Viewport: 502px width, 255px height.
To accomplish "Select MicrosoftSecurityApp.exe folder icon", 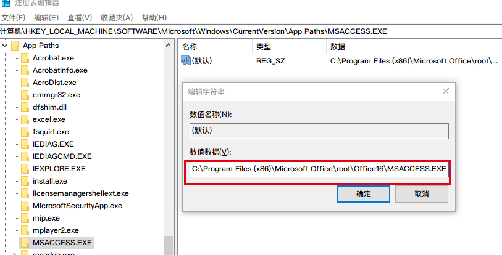I will (25, 206).
